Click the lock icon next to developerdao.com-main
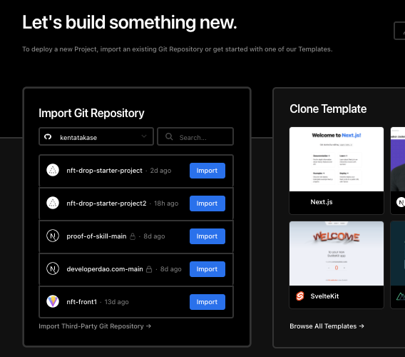Image resolution: width=405 pixels, height=357 pixels. click(149, 269)
